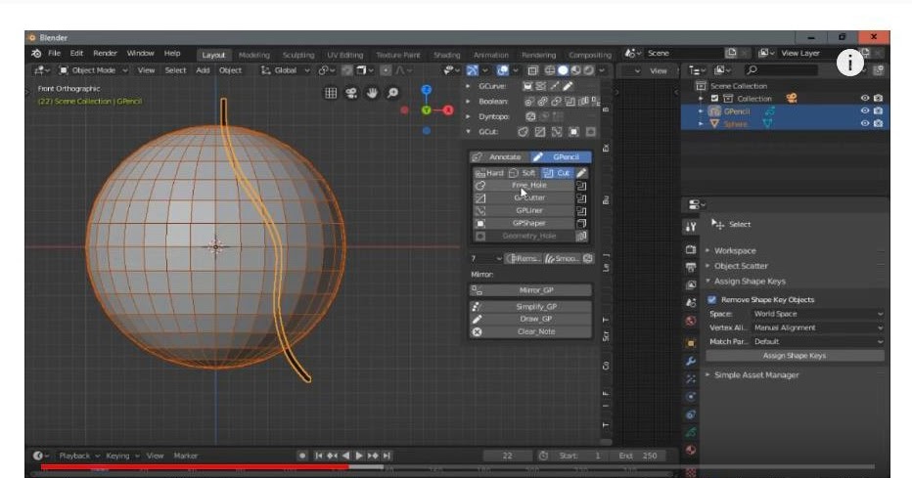Click the pencil icon beside Cut
The image size is (912, 478).
click(x=581, y=173)
